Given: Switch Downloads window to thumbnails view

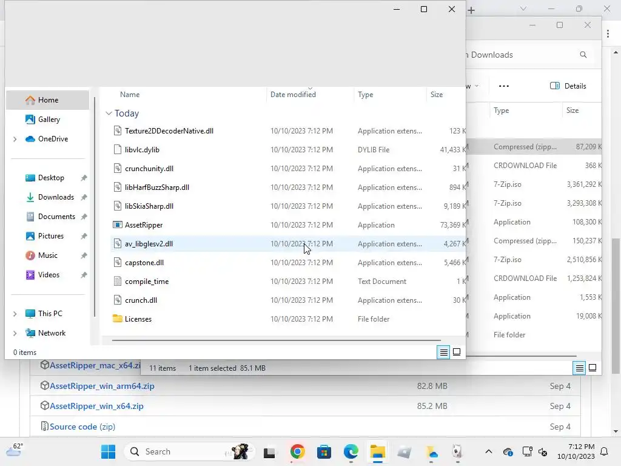Looking at the screenshot, I should pyautogui.click(x=592, y=368).
